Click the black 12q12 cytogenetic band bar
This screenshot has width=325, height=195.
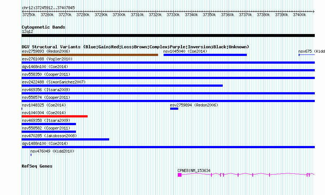pyautogui.click(x=168, y=35)
